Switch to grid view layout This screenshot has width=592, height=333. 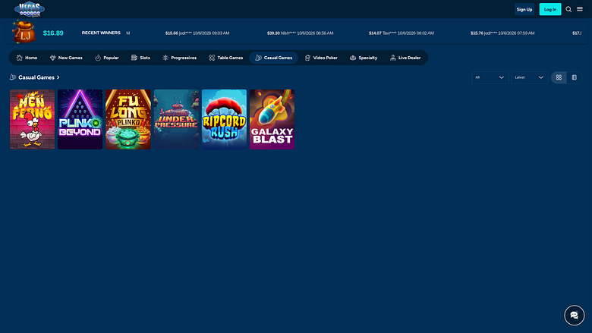click(x=559, y=77)
